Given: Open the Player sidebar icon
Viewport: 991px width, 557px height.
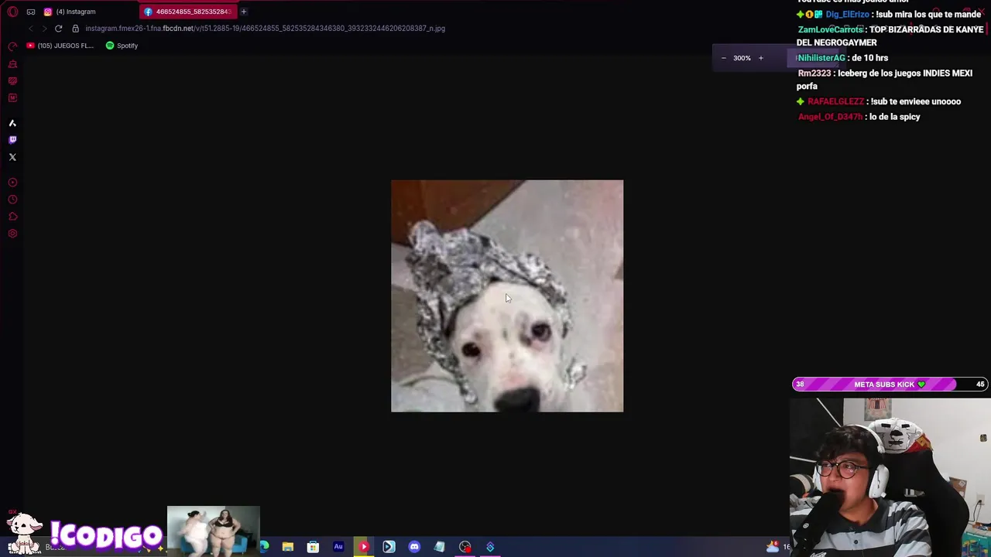Looking at the screenshot, I should 12,183.
